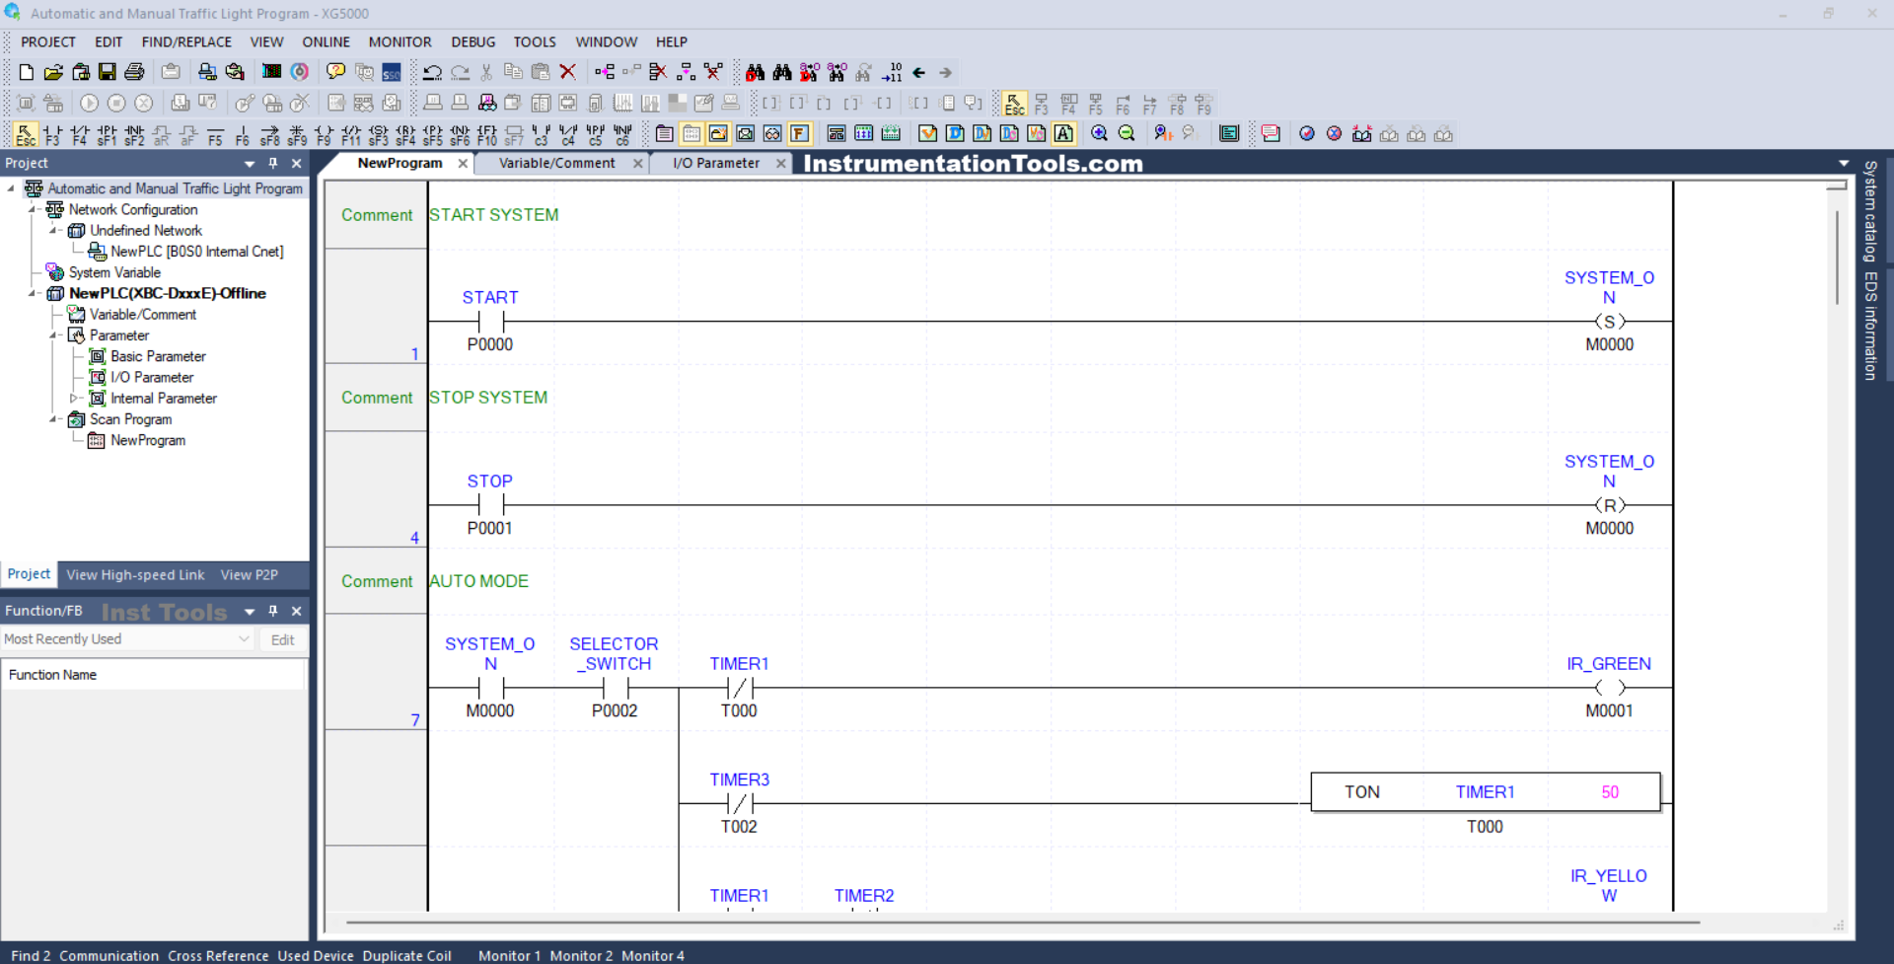Open the ONLINE menu
Screen dimensions: 1894x964
pos(326,42)
